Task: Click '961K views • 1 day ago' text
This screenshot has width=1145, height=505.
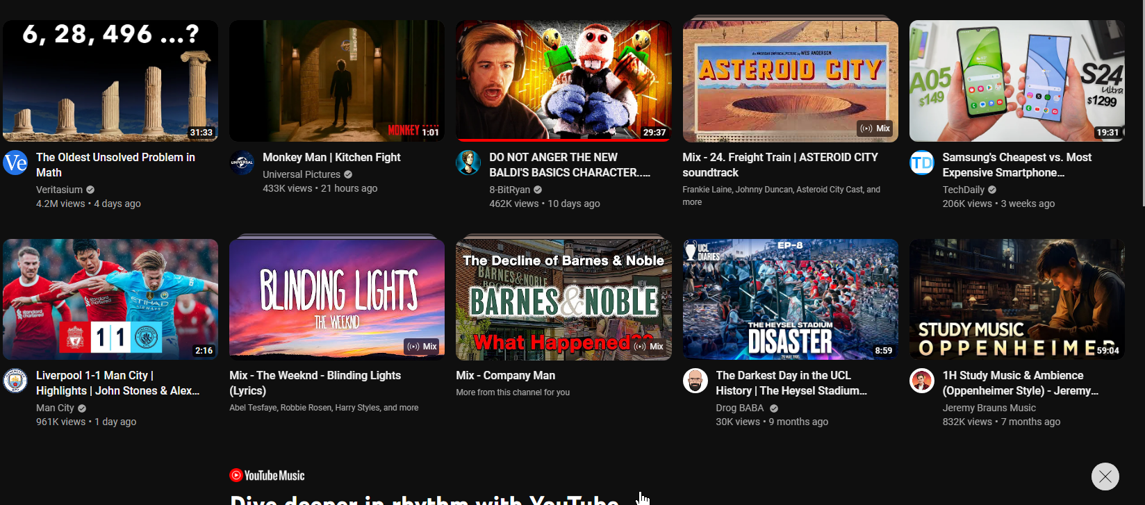Action: [86, 422]
